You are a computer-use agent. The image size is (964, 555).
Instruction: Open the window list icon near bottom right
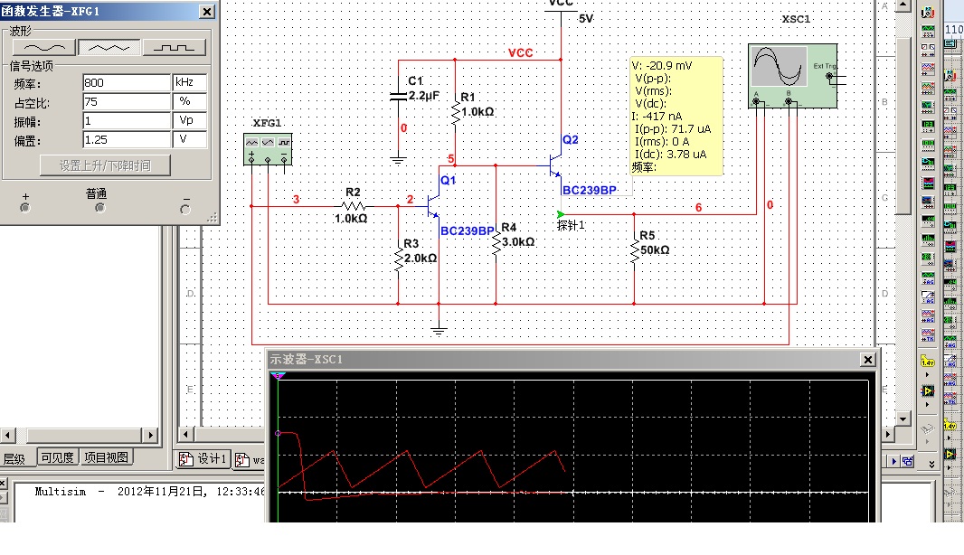907,462
